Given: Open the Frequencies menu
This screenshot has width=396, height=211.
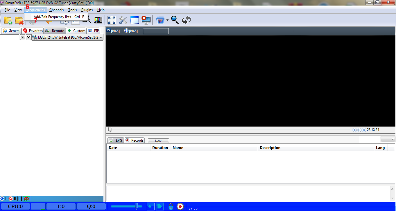Looking at the screenshot, I should 35,10.
